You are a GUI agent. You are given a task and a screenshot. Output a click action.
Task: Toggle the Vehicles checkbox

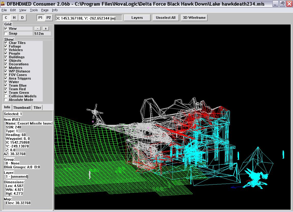(x=6, y=50)
